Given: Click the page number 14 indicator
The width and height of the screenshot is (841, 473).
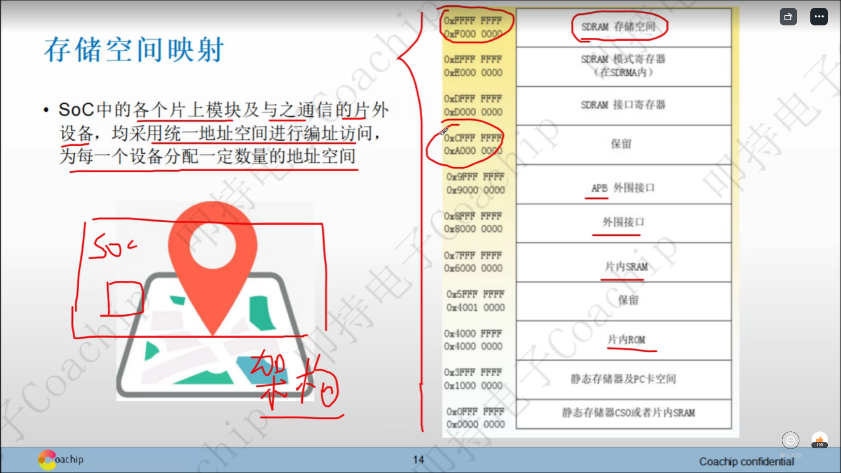Looking at the screenshot, I should tap(419, 460).
